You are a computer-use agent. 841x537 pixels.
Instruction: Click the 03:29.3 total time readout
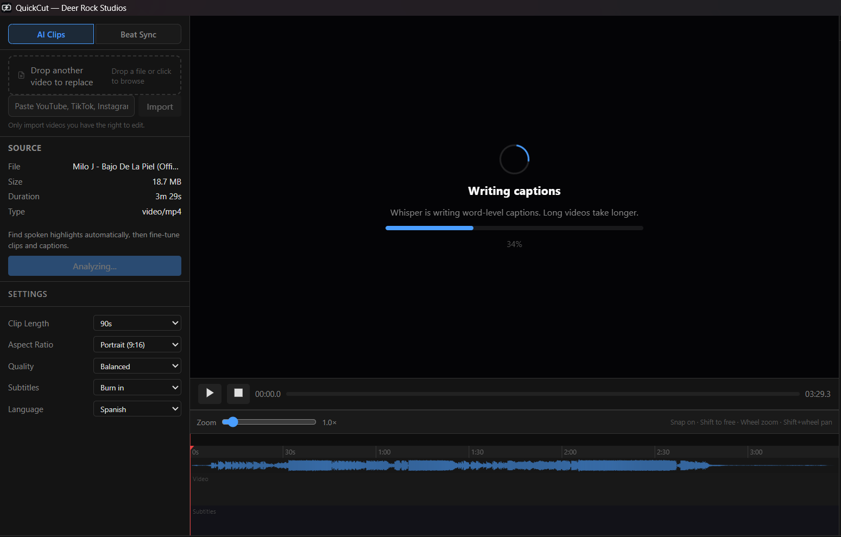[818, 394]
